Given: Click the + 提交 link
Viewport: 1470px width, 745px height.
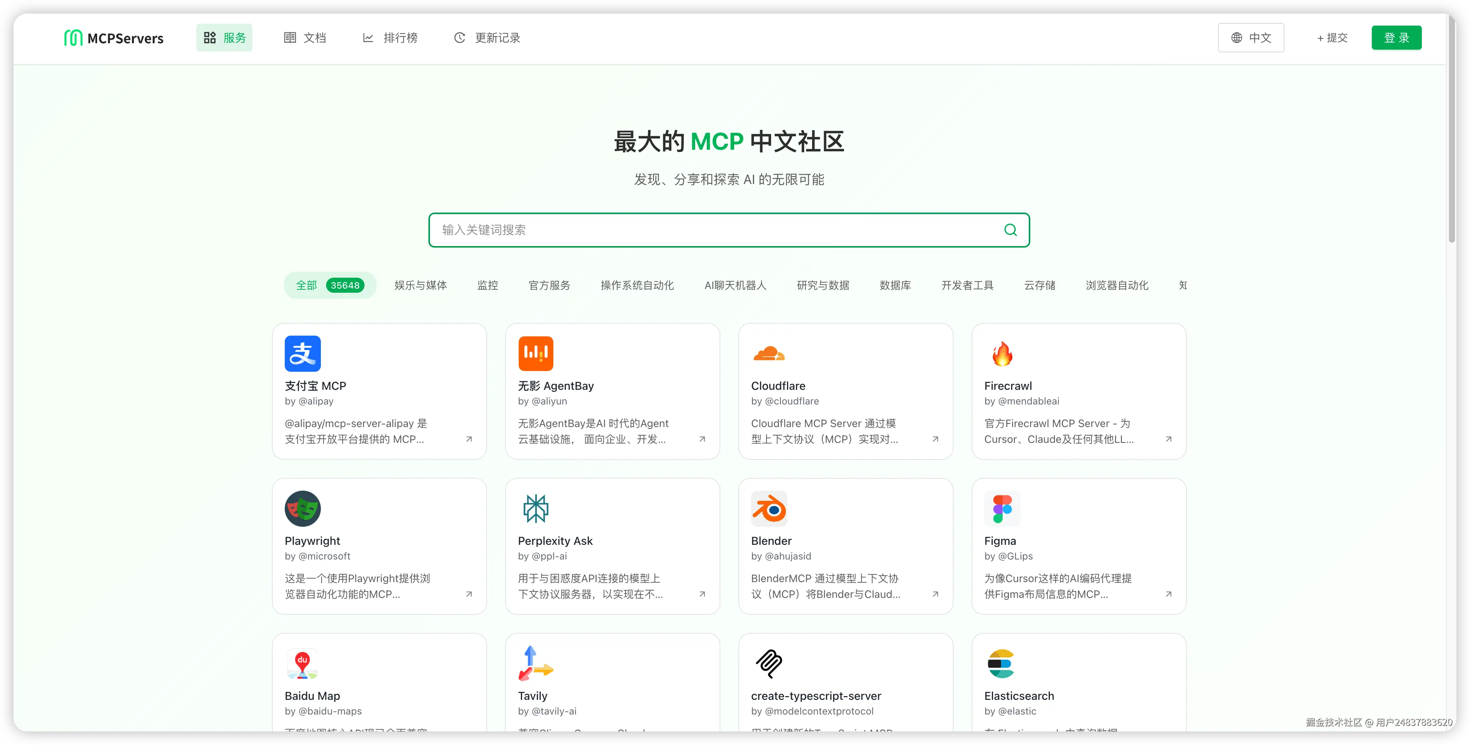Looking at the screenshot, I should pyautogui.click(x=1332, y=38).
